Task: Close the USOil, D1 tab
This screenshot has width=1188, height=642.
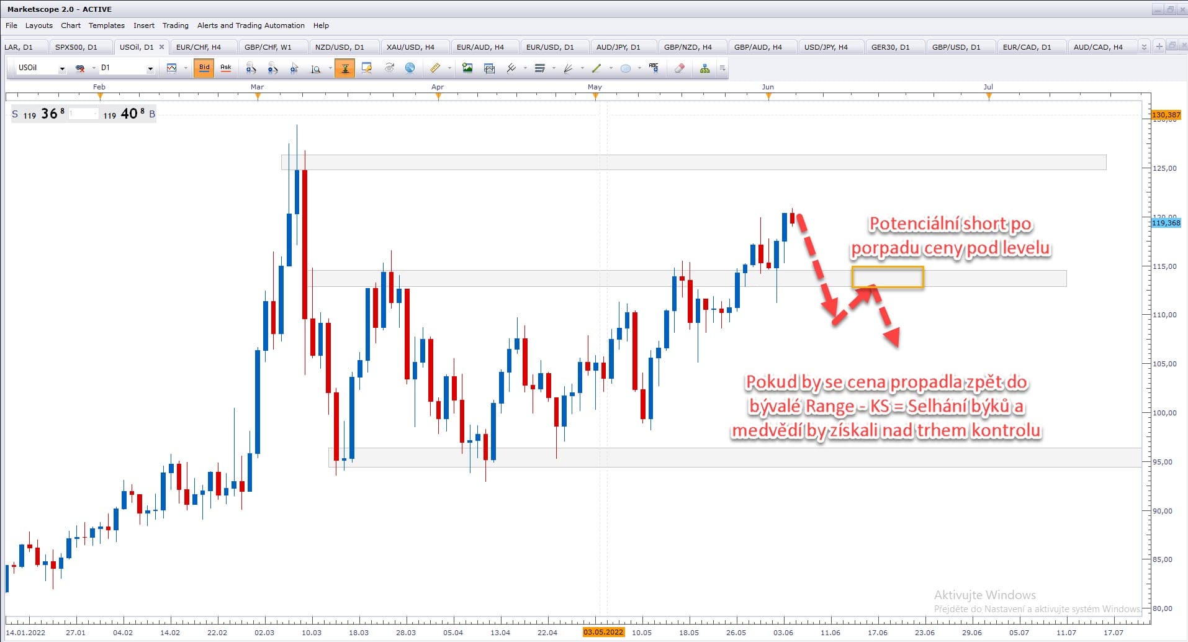Action: tap(162, 47)
